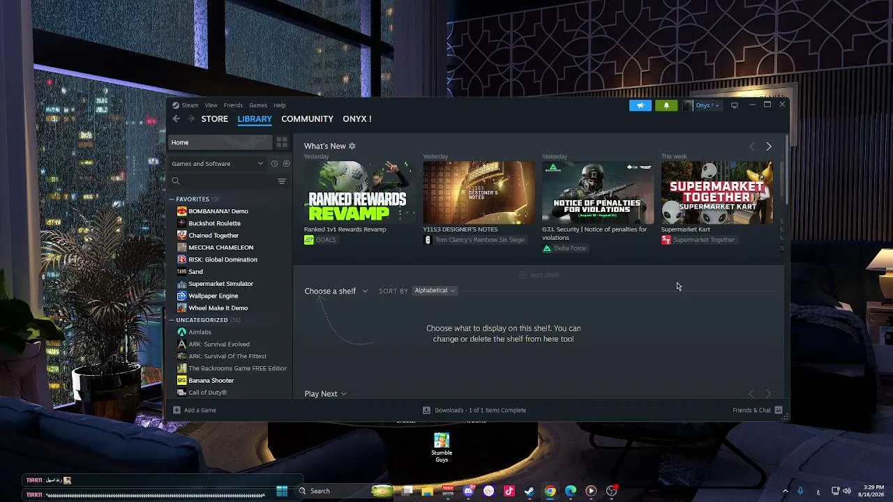Open Choose a shelf dropdown
Viewport: 893px width, 502px height.
click(x=336, y=291)
